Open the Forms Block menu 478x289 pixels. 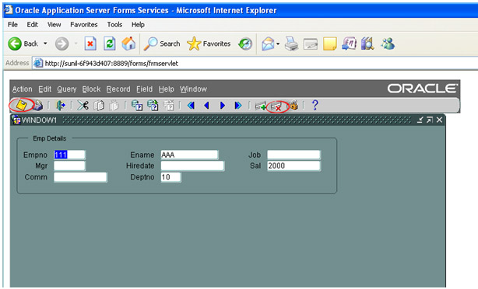coord(91,89)
